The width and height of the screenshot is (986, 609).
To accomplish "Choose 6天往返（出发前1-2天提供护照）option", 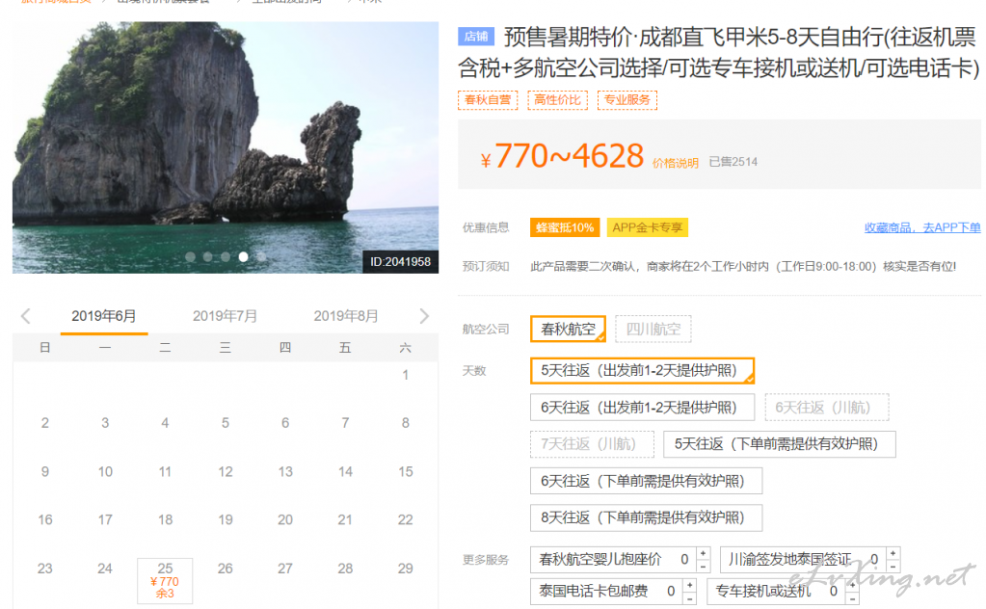I will [x=642, y=408].
